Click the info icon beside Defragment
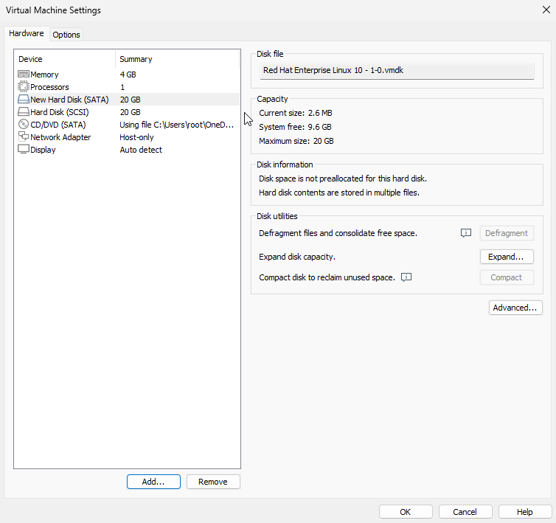 pyautogui.click(x=465, y=233)
